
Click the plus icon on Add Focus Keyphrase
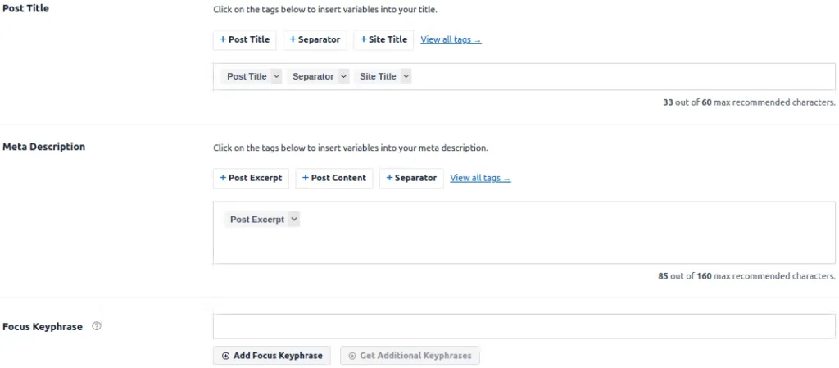(226, 356)
